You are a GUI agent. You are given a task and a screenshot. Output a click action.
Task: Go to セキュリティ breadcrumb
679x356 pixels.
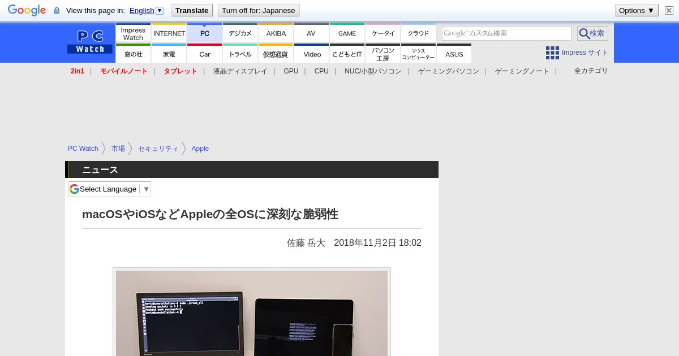158,149
